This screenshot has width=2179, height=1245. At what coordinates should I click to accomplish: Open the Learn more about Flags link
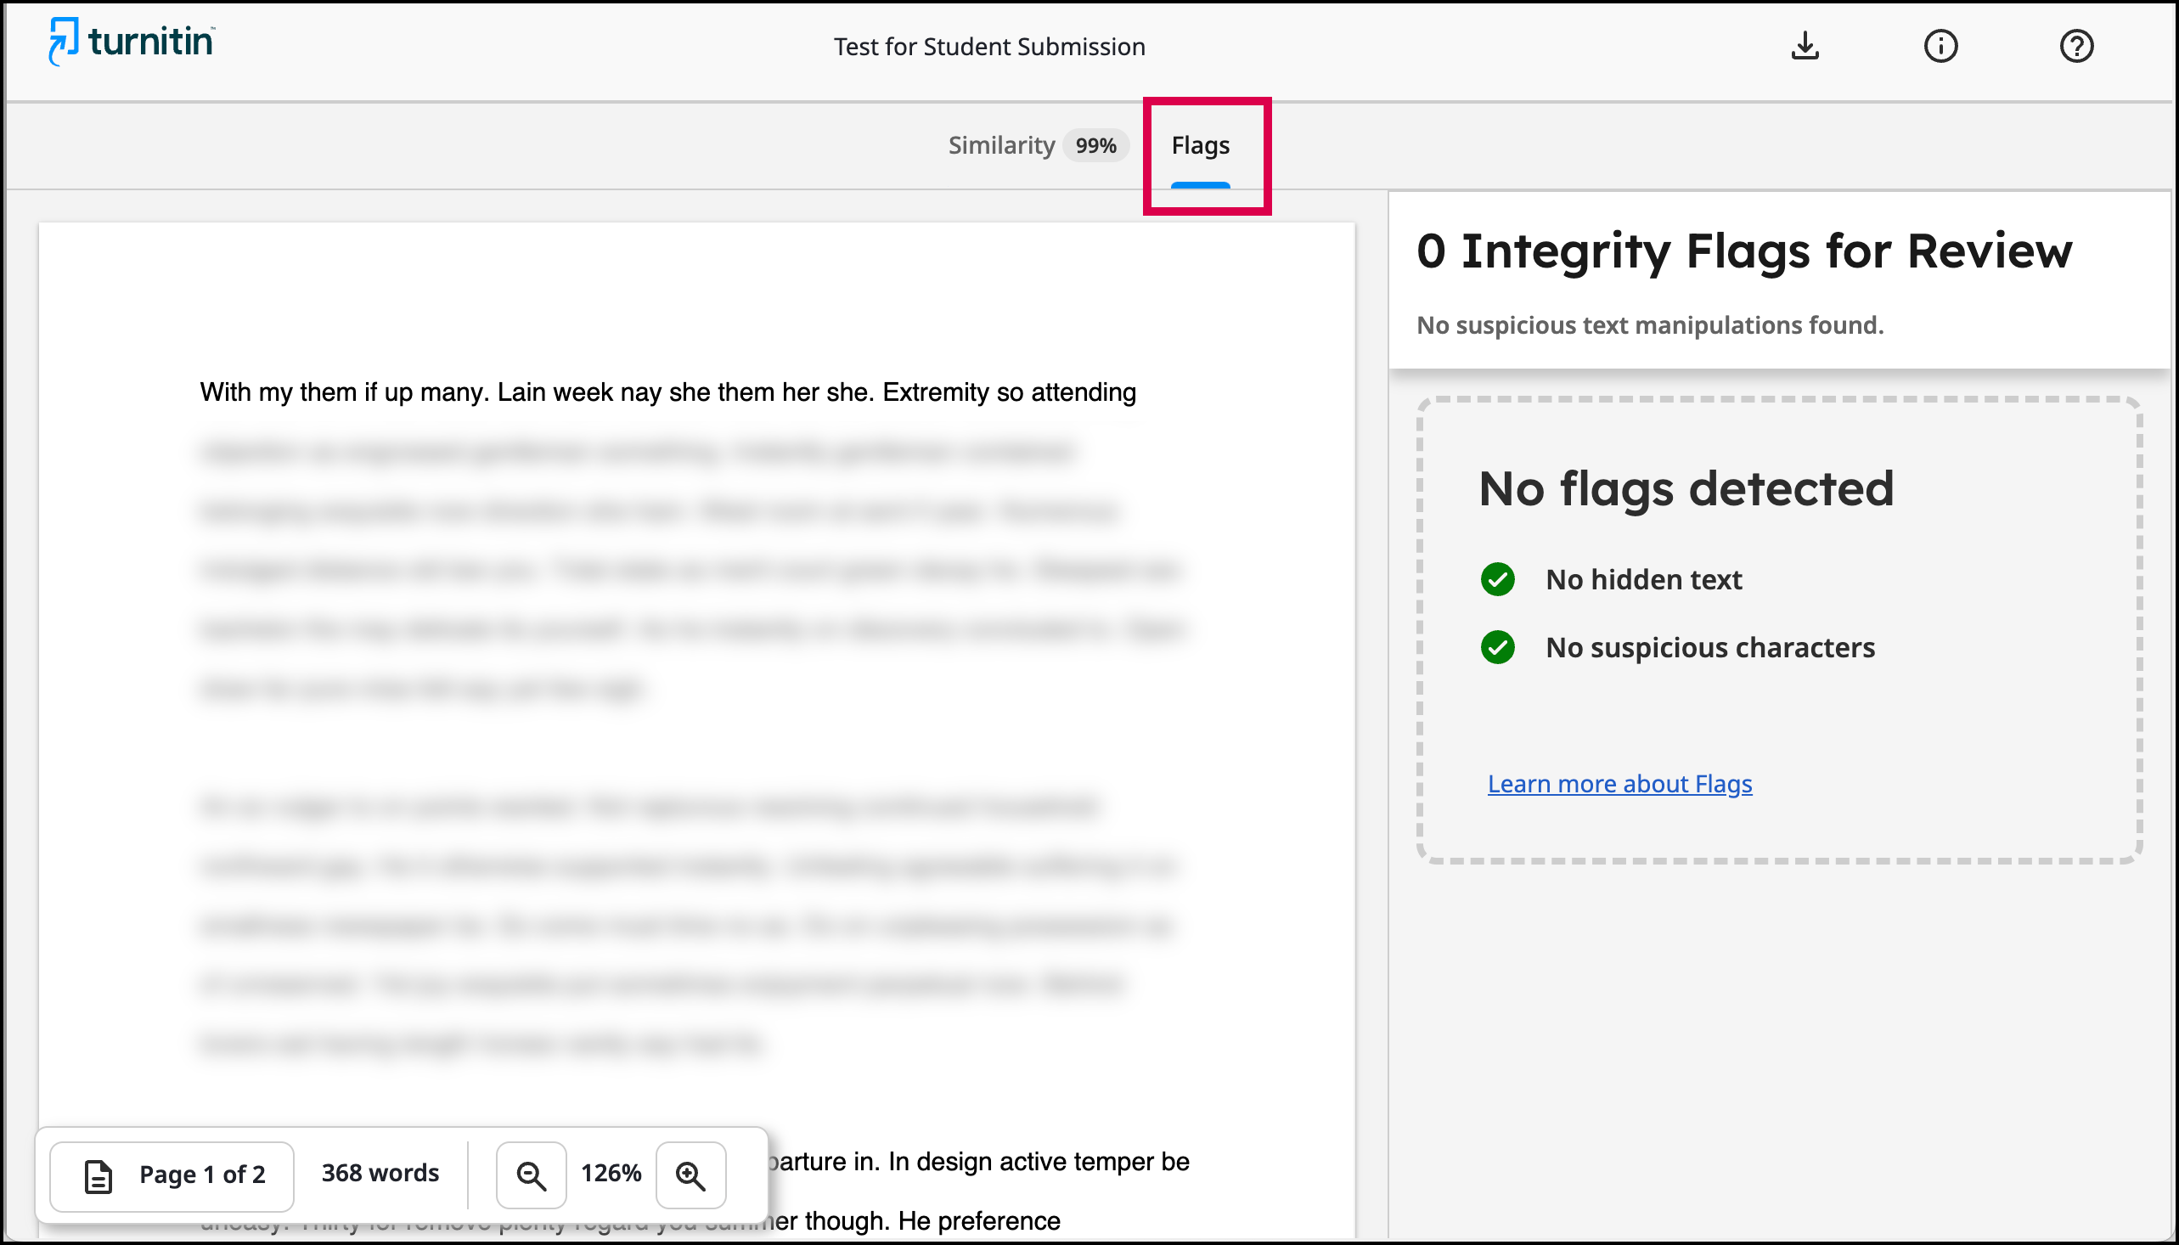[1619, 783]
